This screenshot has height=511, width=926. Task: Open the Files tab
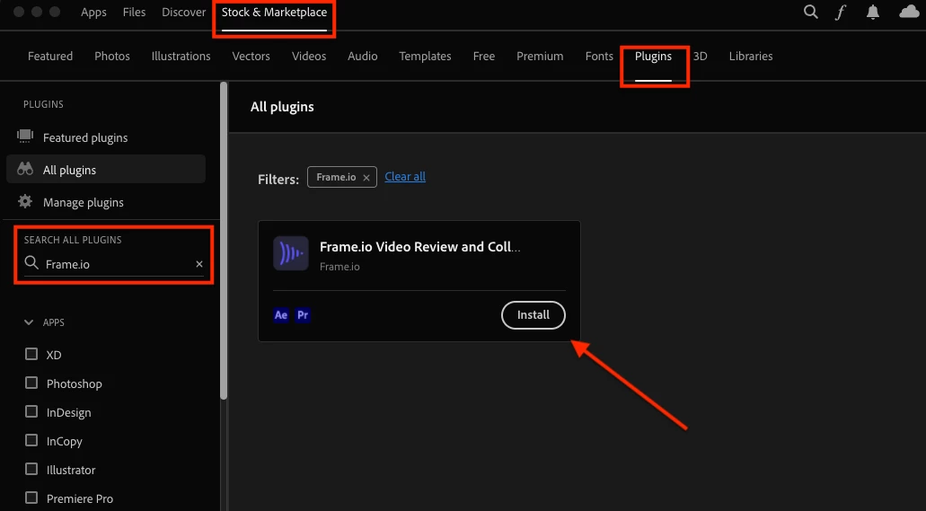pos(134,12)
